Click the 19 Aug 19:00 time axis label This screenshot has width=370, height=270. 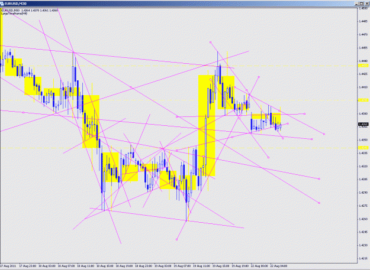click(x=240, y=266)
